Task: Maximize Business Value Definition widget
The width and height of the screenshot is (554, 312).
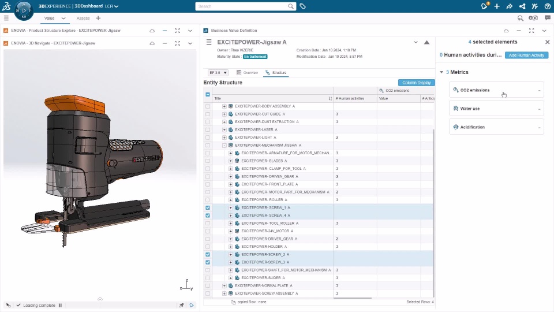Action: tap(531, 31)
